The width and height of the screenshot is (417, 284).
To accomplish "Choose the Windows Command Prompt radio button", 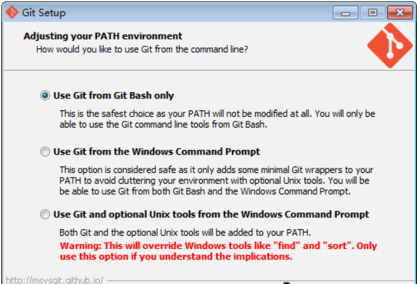I will click(45, 152).
